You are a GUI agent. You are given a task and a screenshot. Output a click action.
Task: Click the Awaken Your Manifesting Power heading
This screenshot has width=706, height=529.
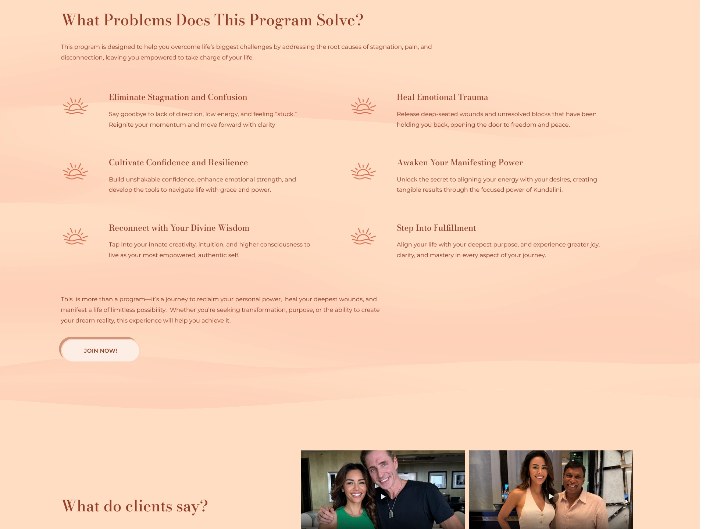click(x=460, y=163)
